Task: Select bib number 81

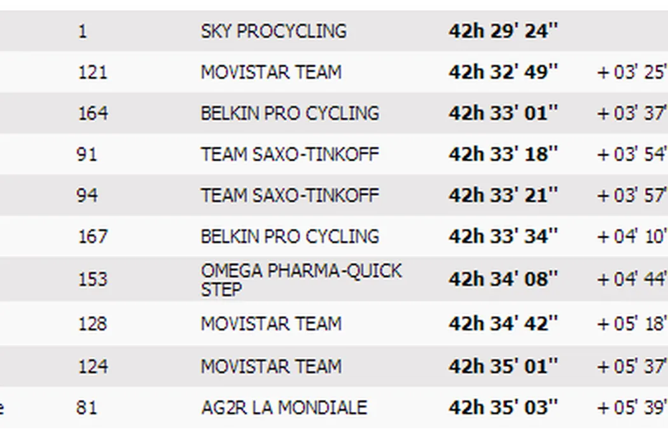Action: pyautogui.click(x=87, y=407)
